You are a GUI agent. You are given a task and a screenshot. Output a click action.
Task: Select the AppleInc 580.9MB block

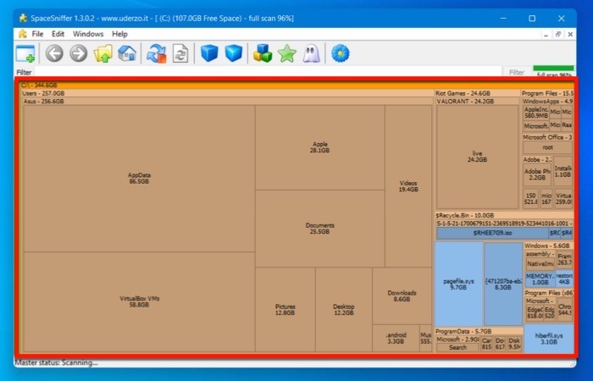pos(536,113)
